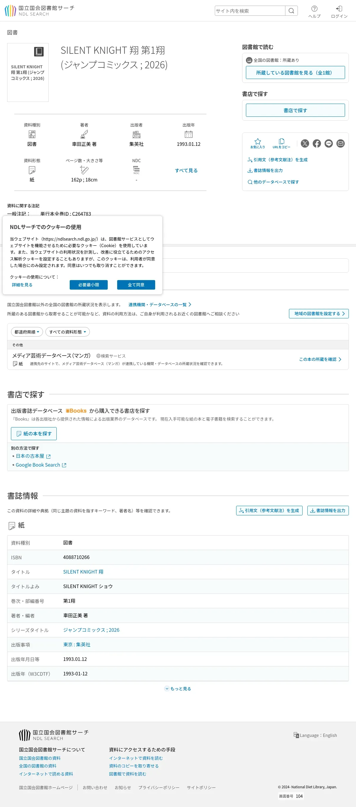Open プライバシーポリシー footer link

[159, 788]
